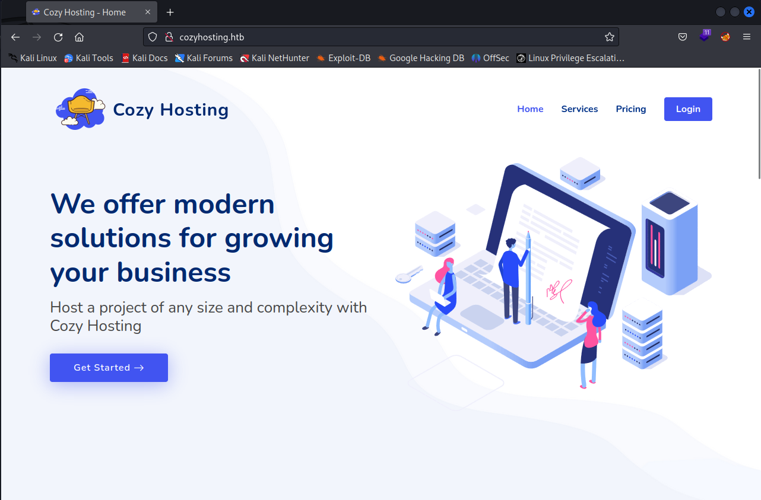Image resolution: width=761 pixels, height=500 pixels.
Task: Click the insecure connection padlock icon
Action: 168,37
